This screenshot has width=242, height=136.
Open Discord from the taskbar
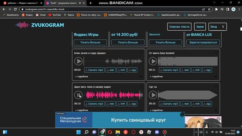pos(157,132)
